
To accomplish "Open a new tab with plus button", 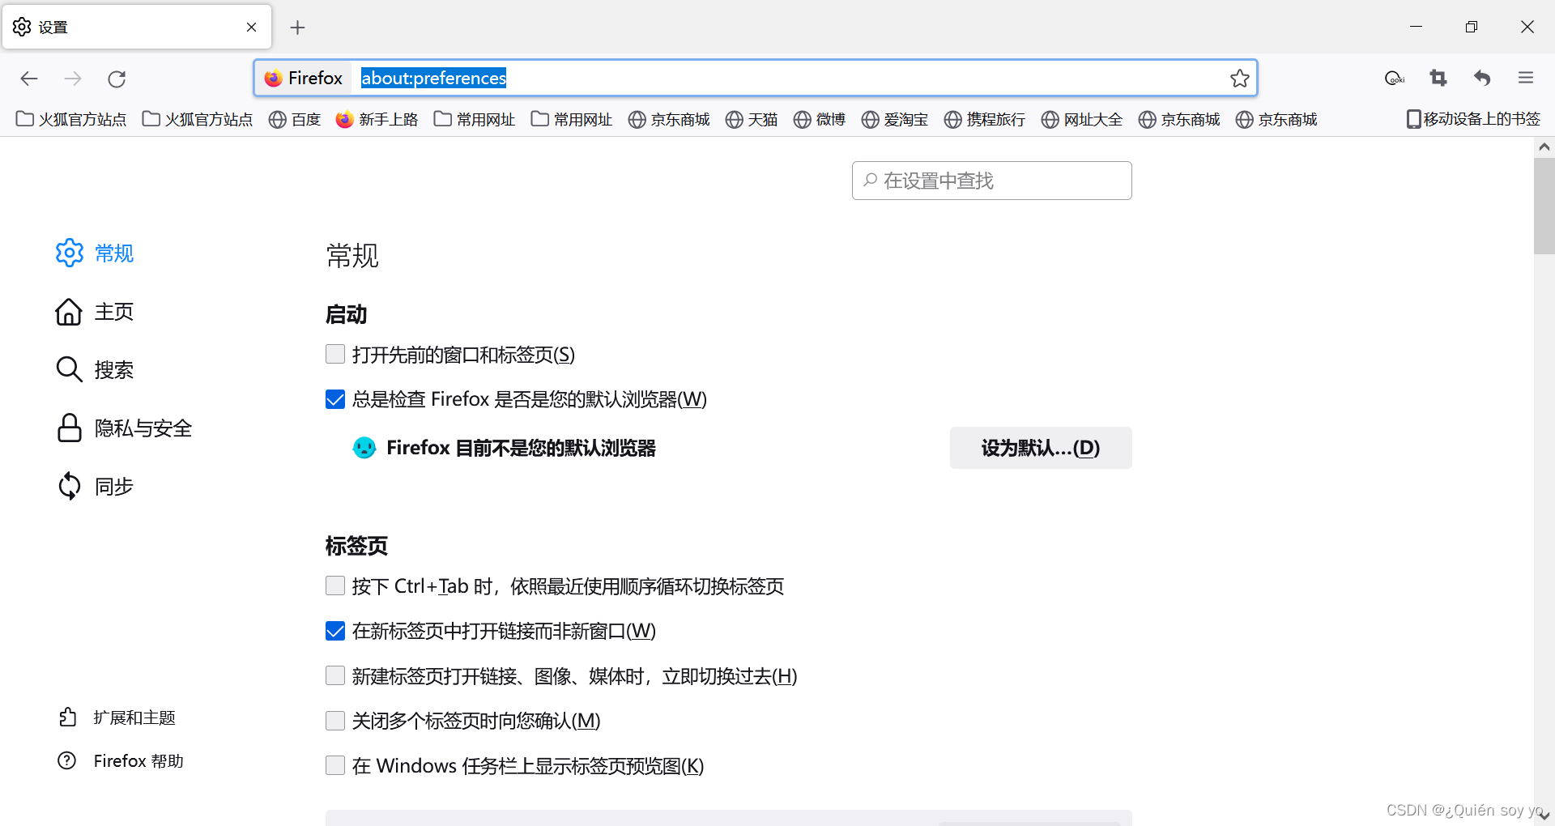I will coord(297,28).
